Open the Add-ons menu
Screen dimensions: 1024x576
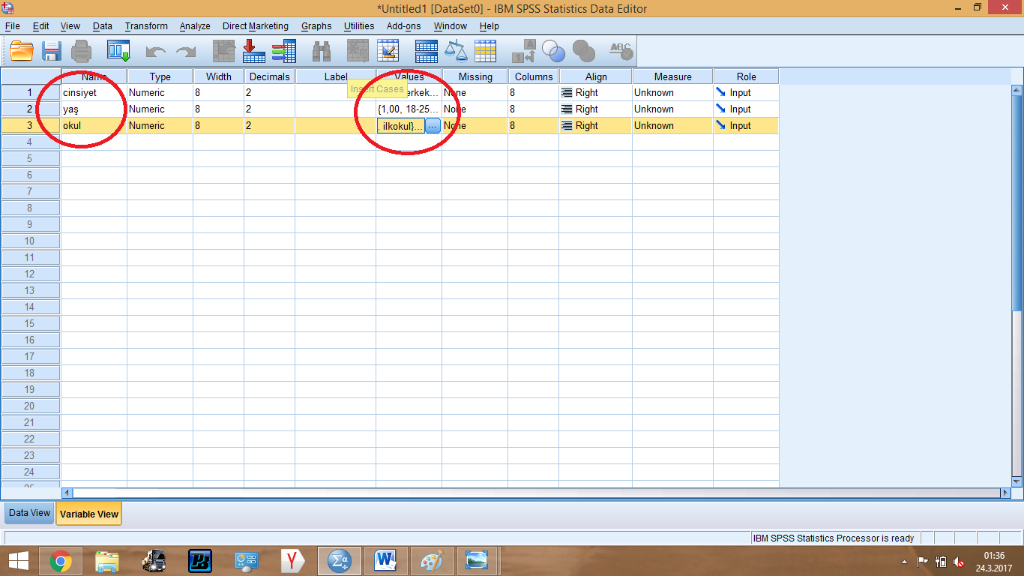click(404, 26)
